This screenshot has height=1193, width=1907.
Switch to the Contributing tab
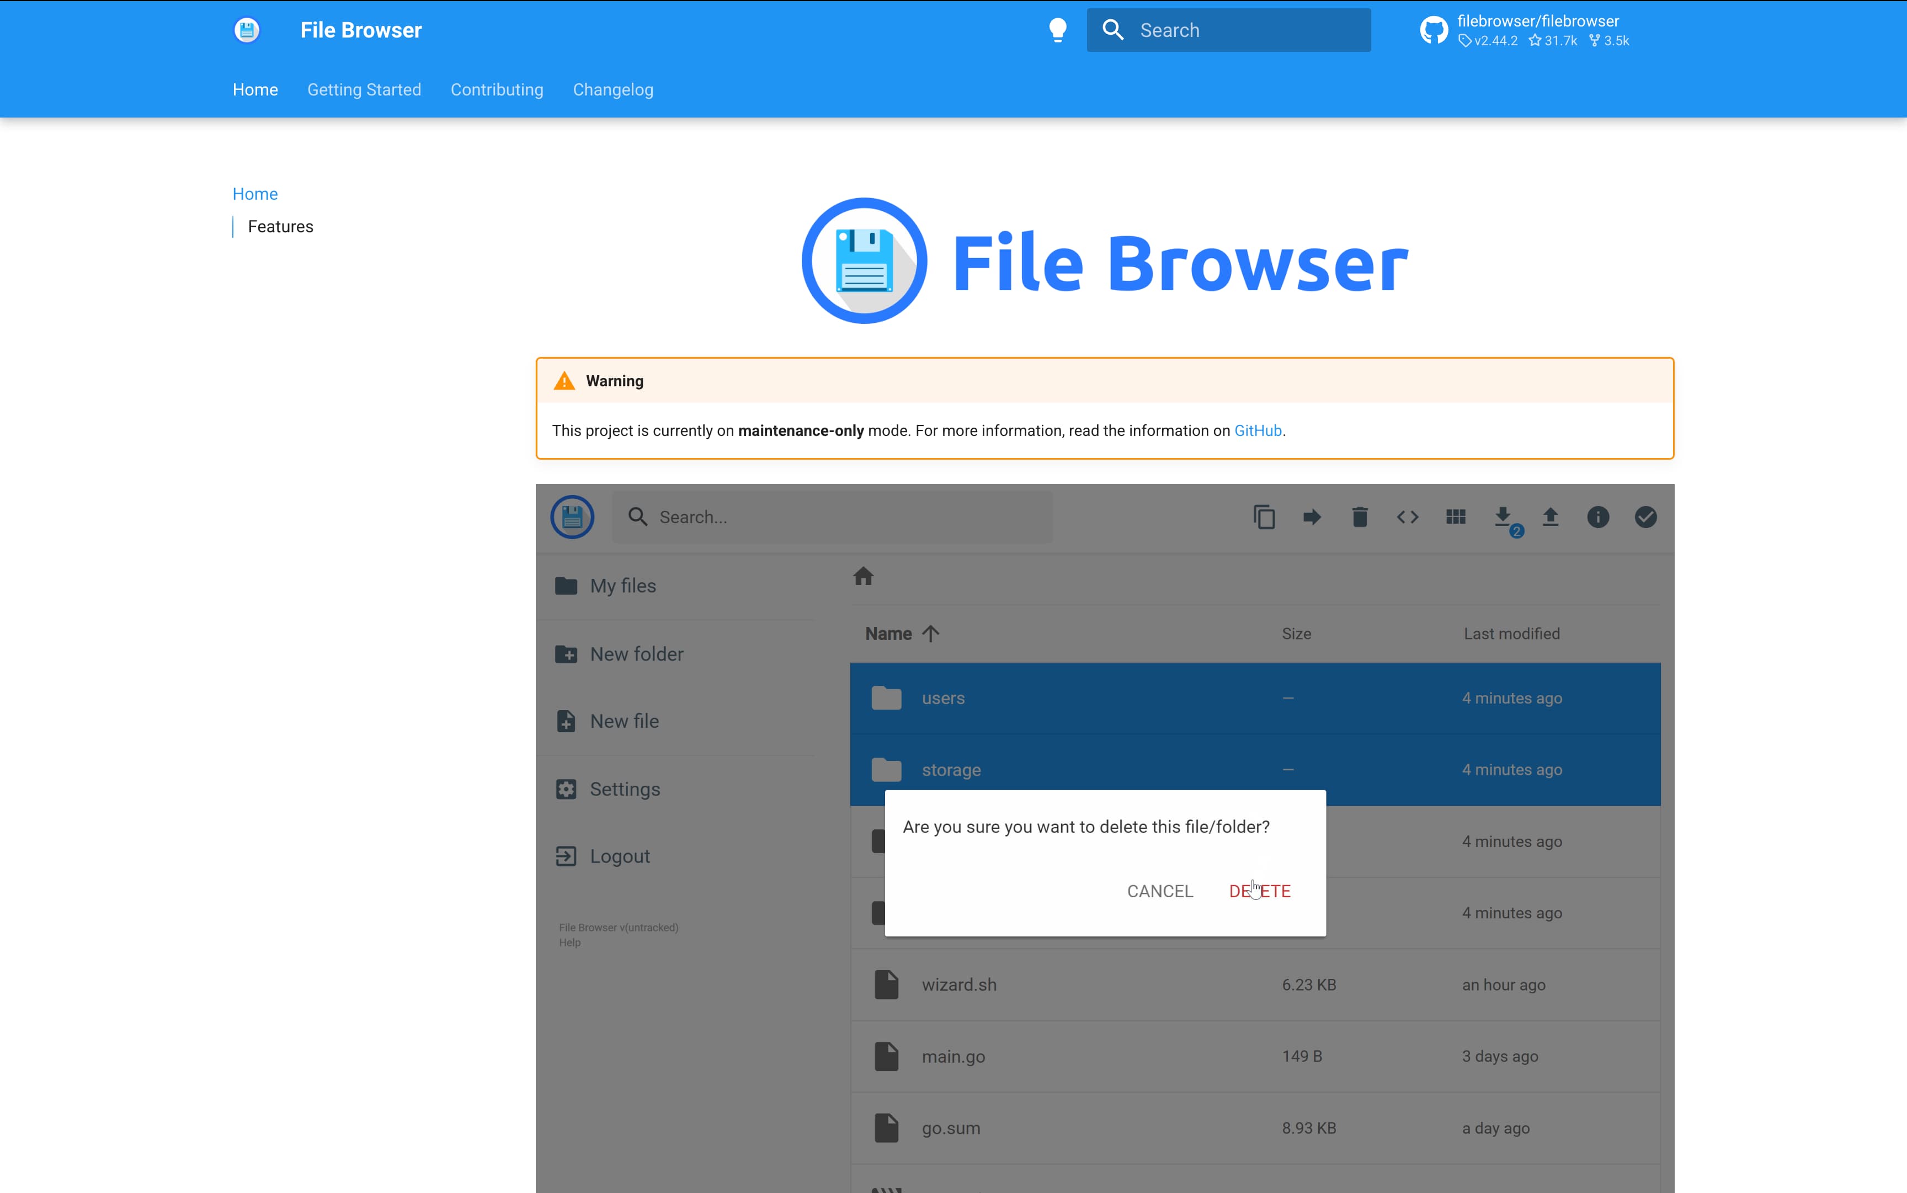496,89
